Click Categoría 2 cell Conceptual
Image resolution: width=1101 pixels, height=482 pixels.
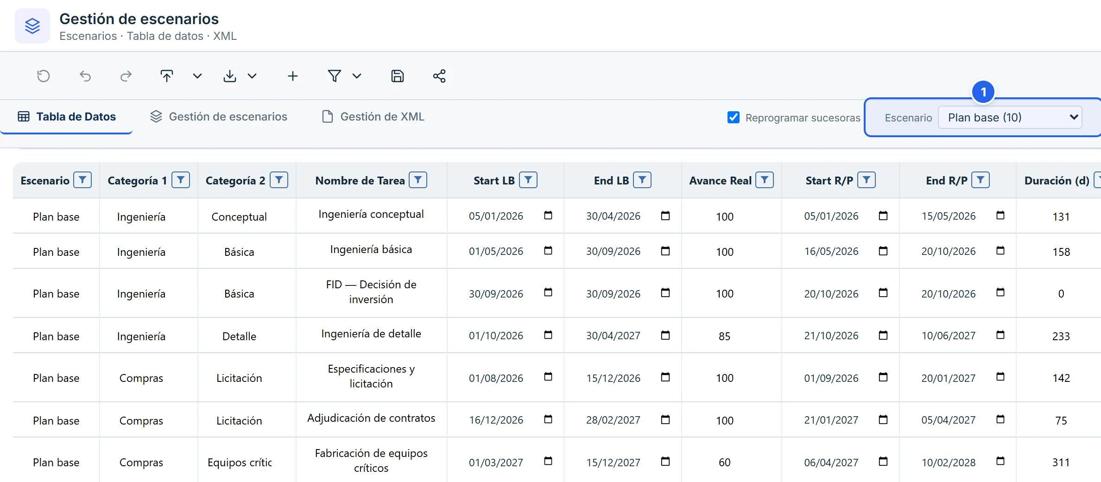coord(239,217)
